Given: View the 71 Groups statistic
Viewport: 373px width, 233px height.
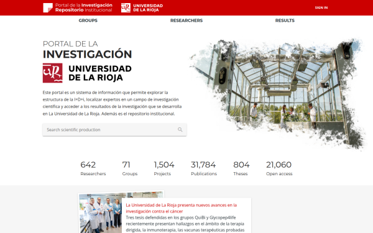Looking at the screenshot, I should [x=130, y=168].
